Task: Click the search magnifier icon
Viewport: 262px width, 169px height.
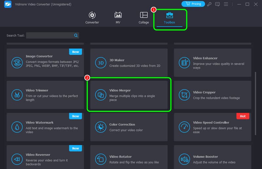Action: point(76,35)
